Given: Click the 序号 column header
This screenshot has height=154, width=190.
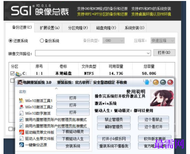Looking at the screenshot, I should coord(39,66).
